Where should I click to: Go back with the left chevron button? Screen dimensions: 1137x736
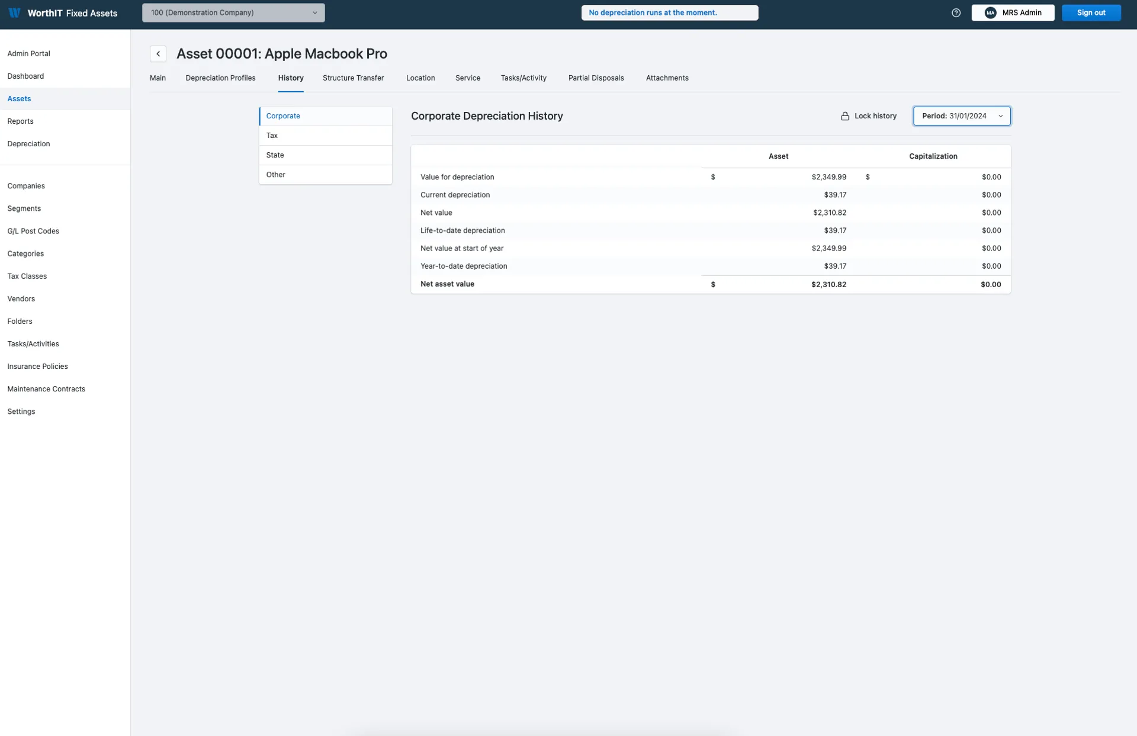tap(158, 54)
